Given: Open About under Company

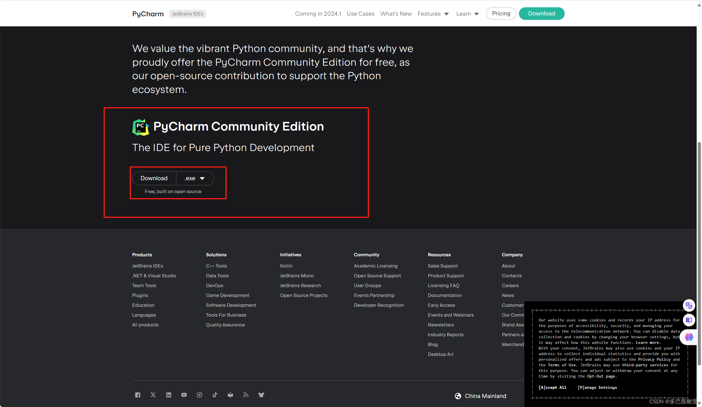Looking at the screenshot, I should pos(508,266).
